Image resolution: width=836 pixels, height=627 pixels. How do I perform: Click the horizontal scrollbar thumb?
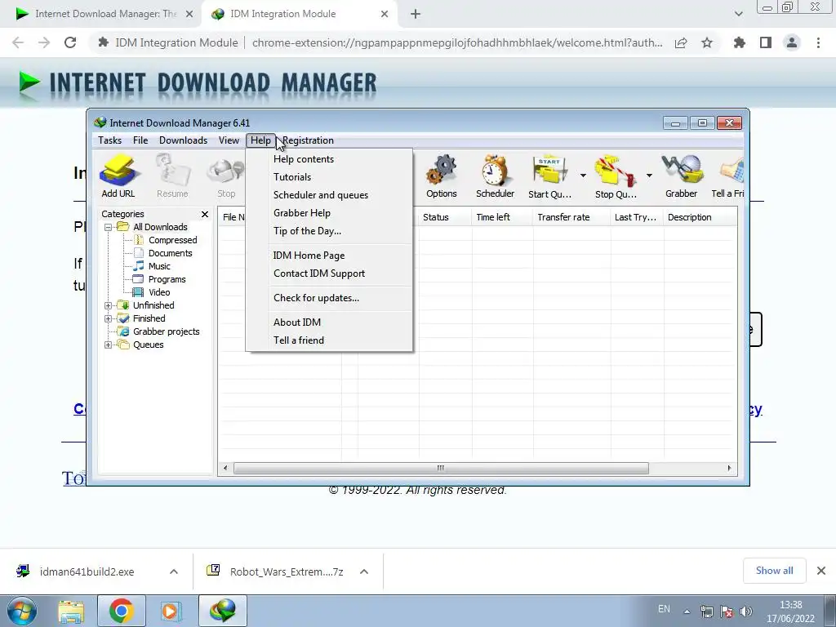point(441,468)
